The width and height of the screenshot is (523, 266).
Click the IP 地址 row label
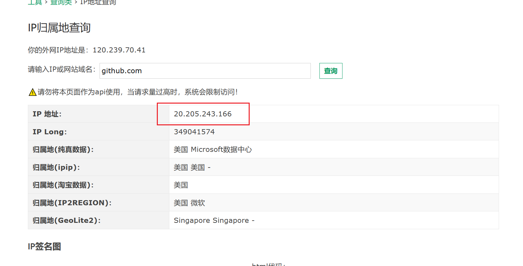coord(47,114)
